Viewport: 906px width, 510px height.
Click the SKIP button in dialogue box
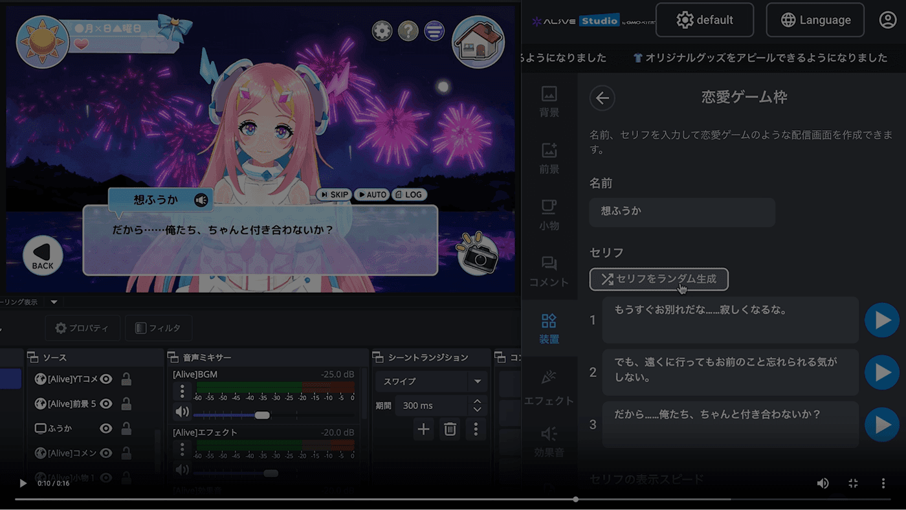(x=334, y=195)
